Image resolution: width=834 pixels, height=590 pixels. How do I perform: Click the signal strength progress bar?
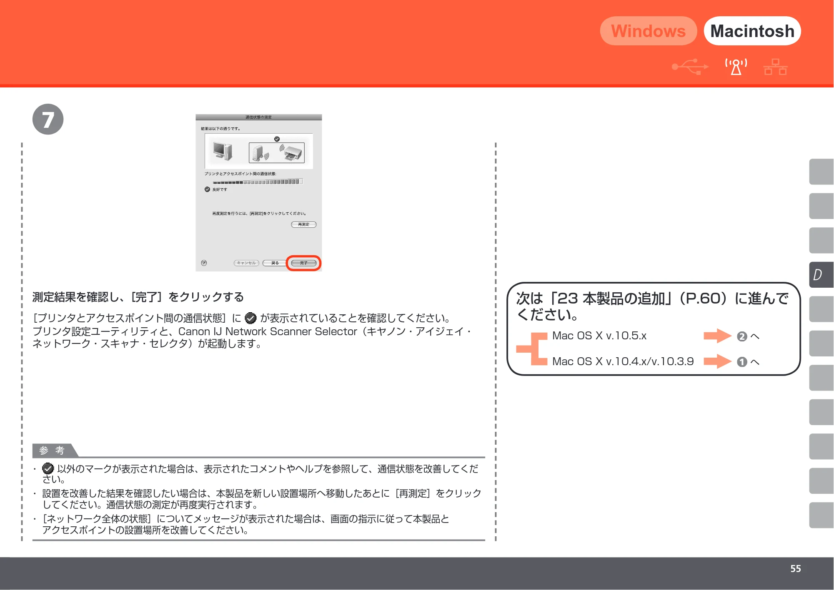pos(258,182)
